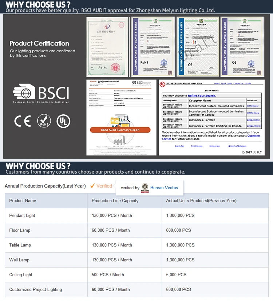273x301 pixels.
Task: Click the Home link in UL directory
Action: 217,83
